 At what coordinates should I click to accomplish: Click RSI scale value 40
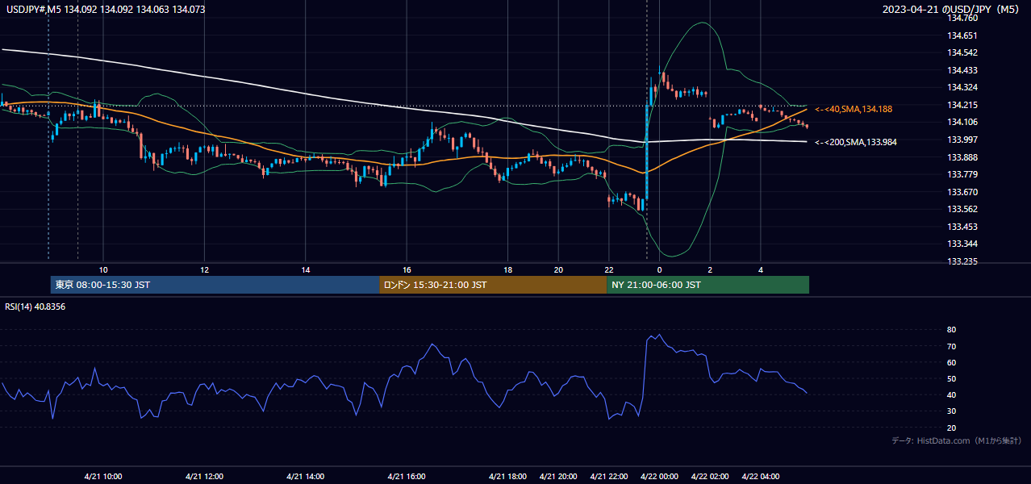(952, 395)
